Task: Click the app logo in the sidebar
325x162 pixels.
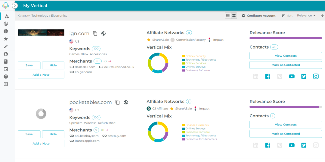Action: (x=6, y=6)
